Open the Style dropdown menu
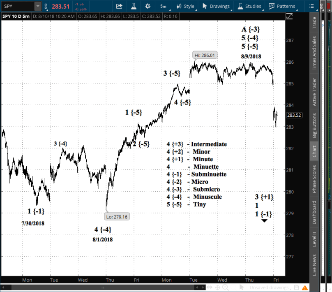The width and height of the screenshot is (332, 292). coord(186,6)
